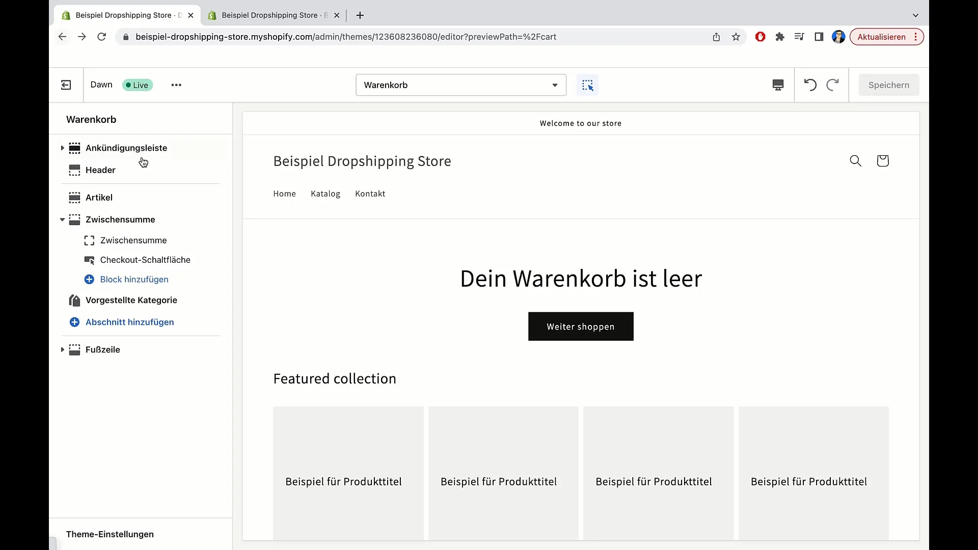This screenshot has width=978, height=550.
Task: Open the shopping cart icon in preview
Action: coord(883,161)
